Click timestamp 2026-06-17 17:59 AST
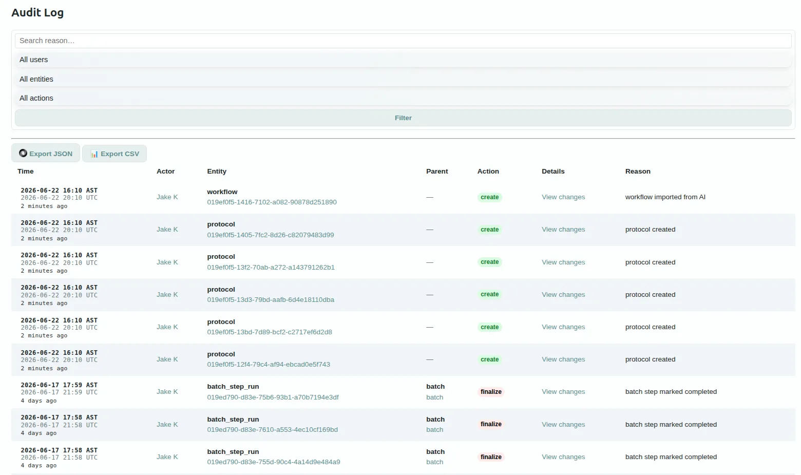The image size is (801, 475). (x=59, y=385)
